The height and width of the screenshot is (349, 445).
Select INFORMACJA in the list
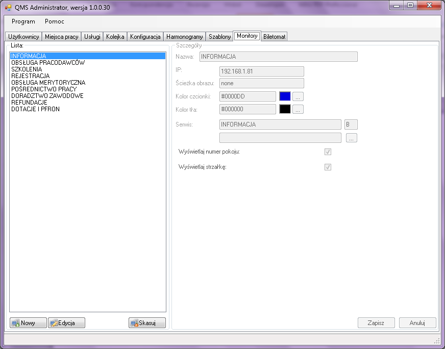[x=88, y=56]
